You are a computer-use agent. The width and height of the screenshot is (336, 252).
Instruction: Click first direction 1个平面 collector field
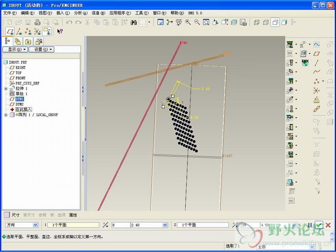point(73,225)
